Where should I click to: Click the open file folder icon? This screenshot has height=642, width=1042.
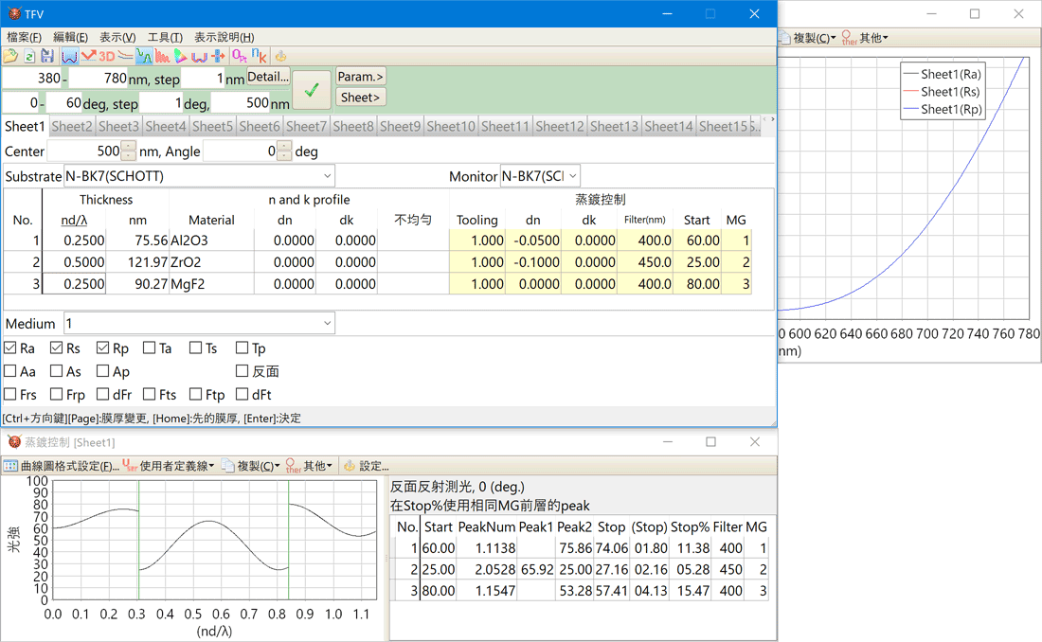point(10,57)
